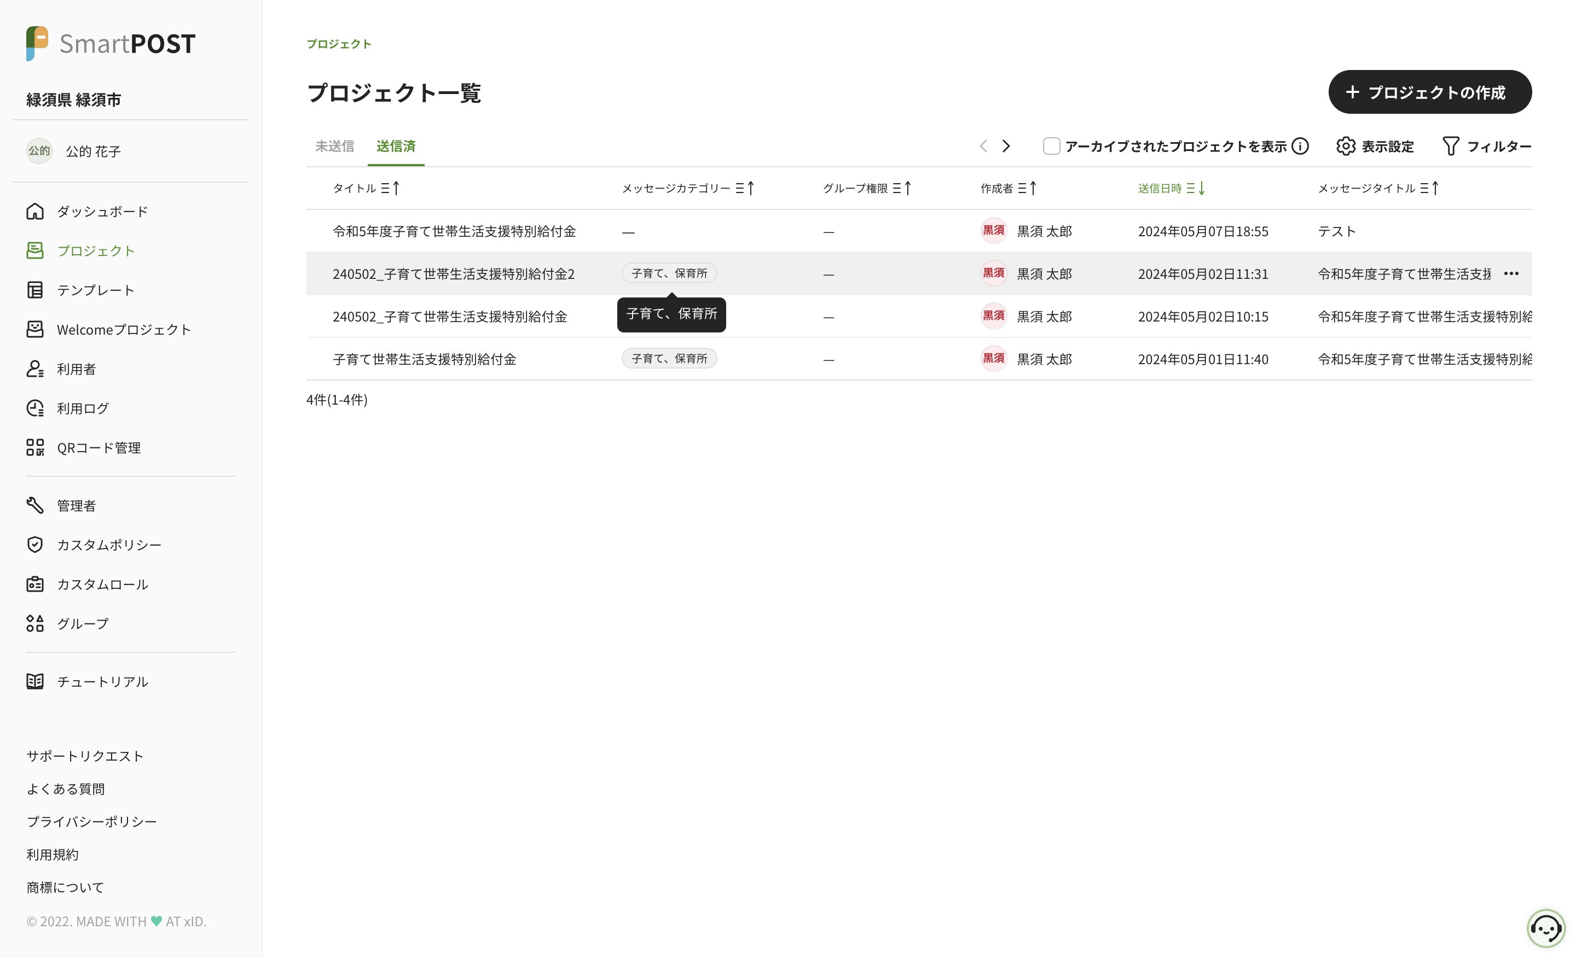Image resolution: width=1576 pixels, height=958 pixels.
Task: Go to the previous page arrow
Action: coord(984,147)
